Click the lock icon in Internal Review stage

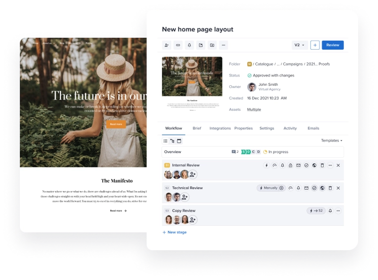[291, 165]
